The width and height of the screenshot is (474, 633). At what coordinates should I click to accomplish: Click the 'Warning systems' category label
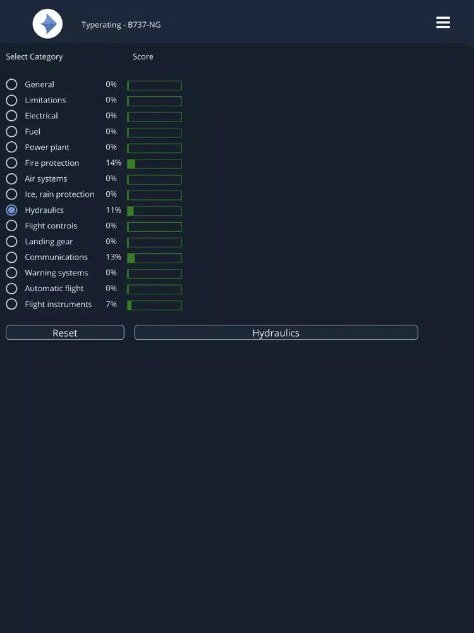pos(56,273)
